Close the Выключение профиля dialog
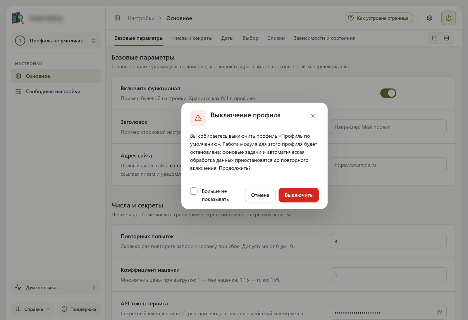Image resolution: width=468 pixels, height=320 pixels. point(313,116)
